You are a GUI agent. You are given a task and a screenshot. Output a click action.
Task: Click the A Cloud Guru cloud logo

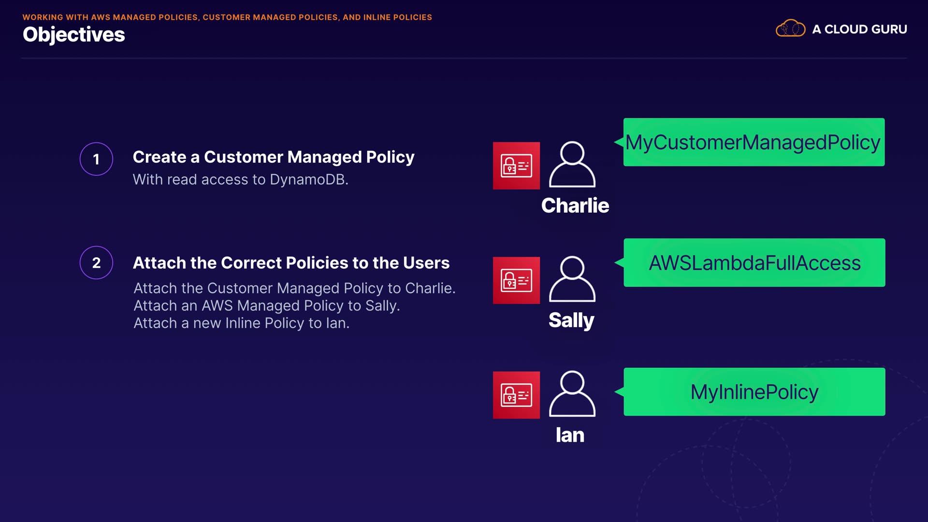tap(790, 29)
